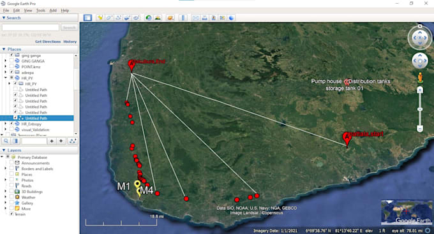Toggle the sidebar using the toolbar icon

87,18
